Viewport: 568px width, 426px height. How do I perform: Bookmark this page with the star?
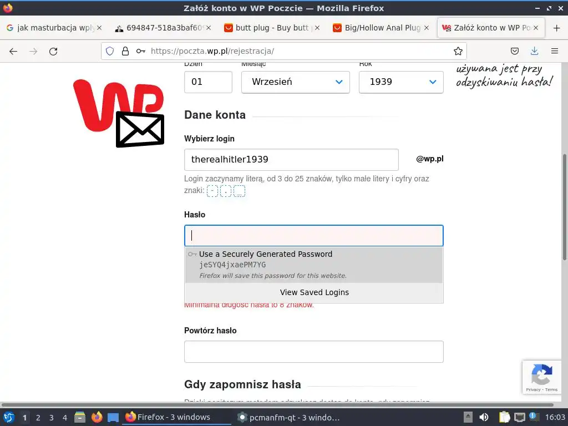click(458, 51)
